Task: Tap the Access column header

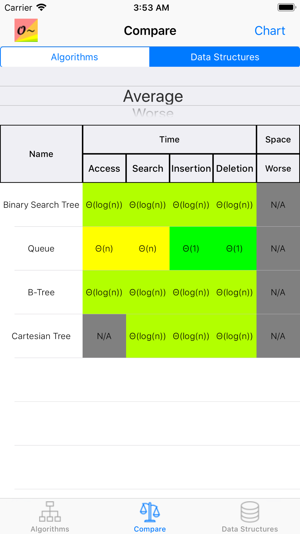Action: 104,168
